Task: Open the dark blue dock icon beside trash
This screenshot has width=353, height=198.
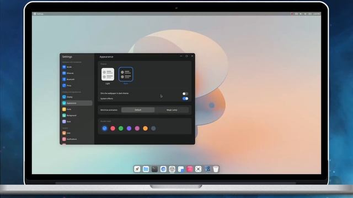Action: (207, 169)
